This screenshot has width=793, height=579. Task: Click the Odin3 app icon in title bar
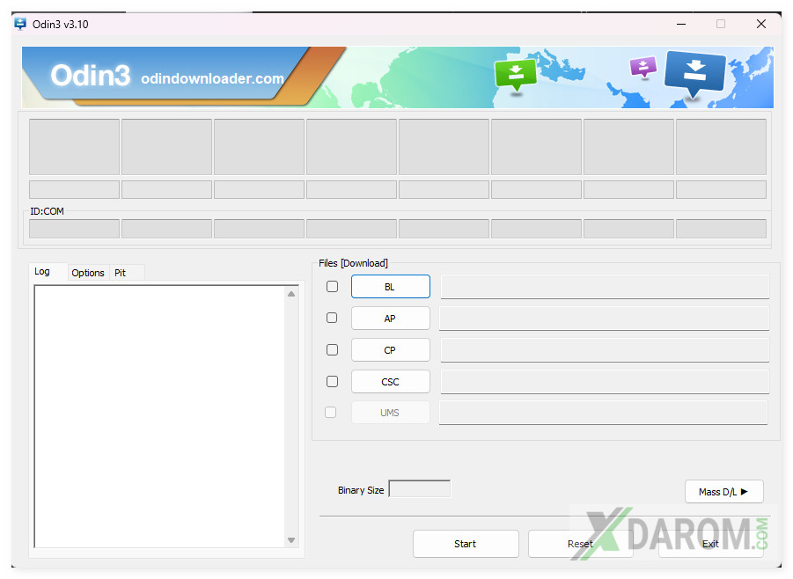coord(20,24)
